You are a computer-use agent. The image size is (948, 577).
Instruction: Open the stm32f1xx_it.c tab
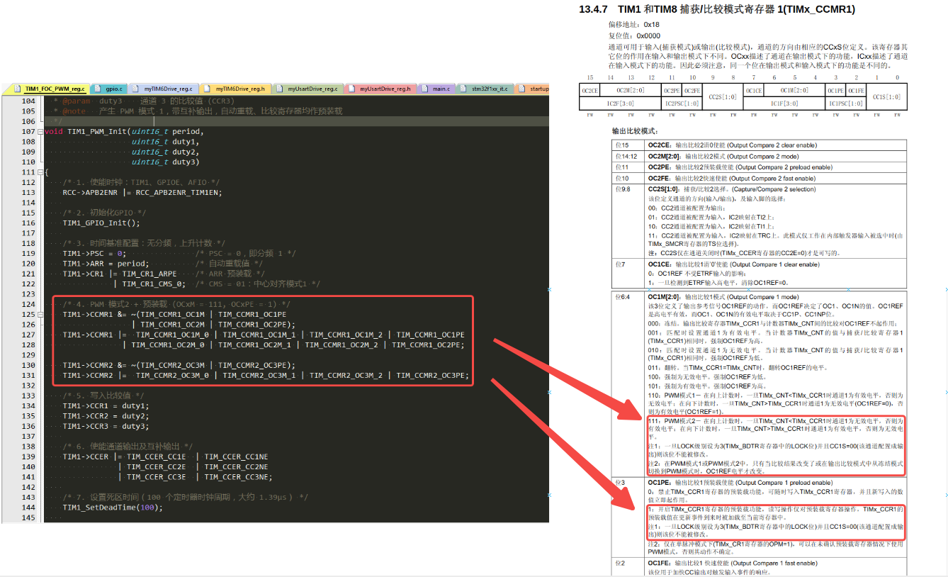(x=486, y=89)
